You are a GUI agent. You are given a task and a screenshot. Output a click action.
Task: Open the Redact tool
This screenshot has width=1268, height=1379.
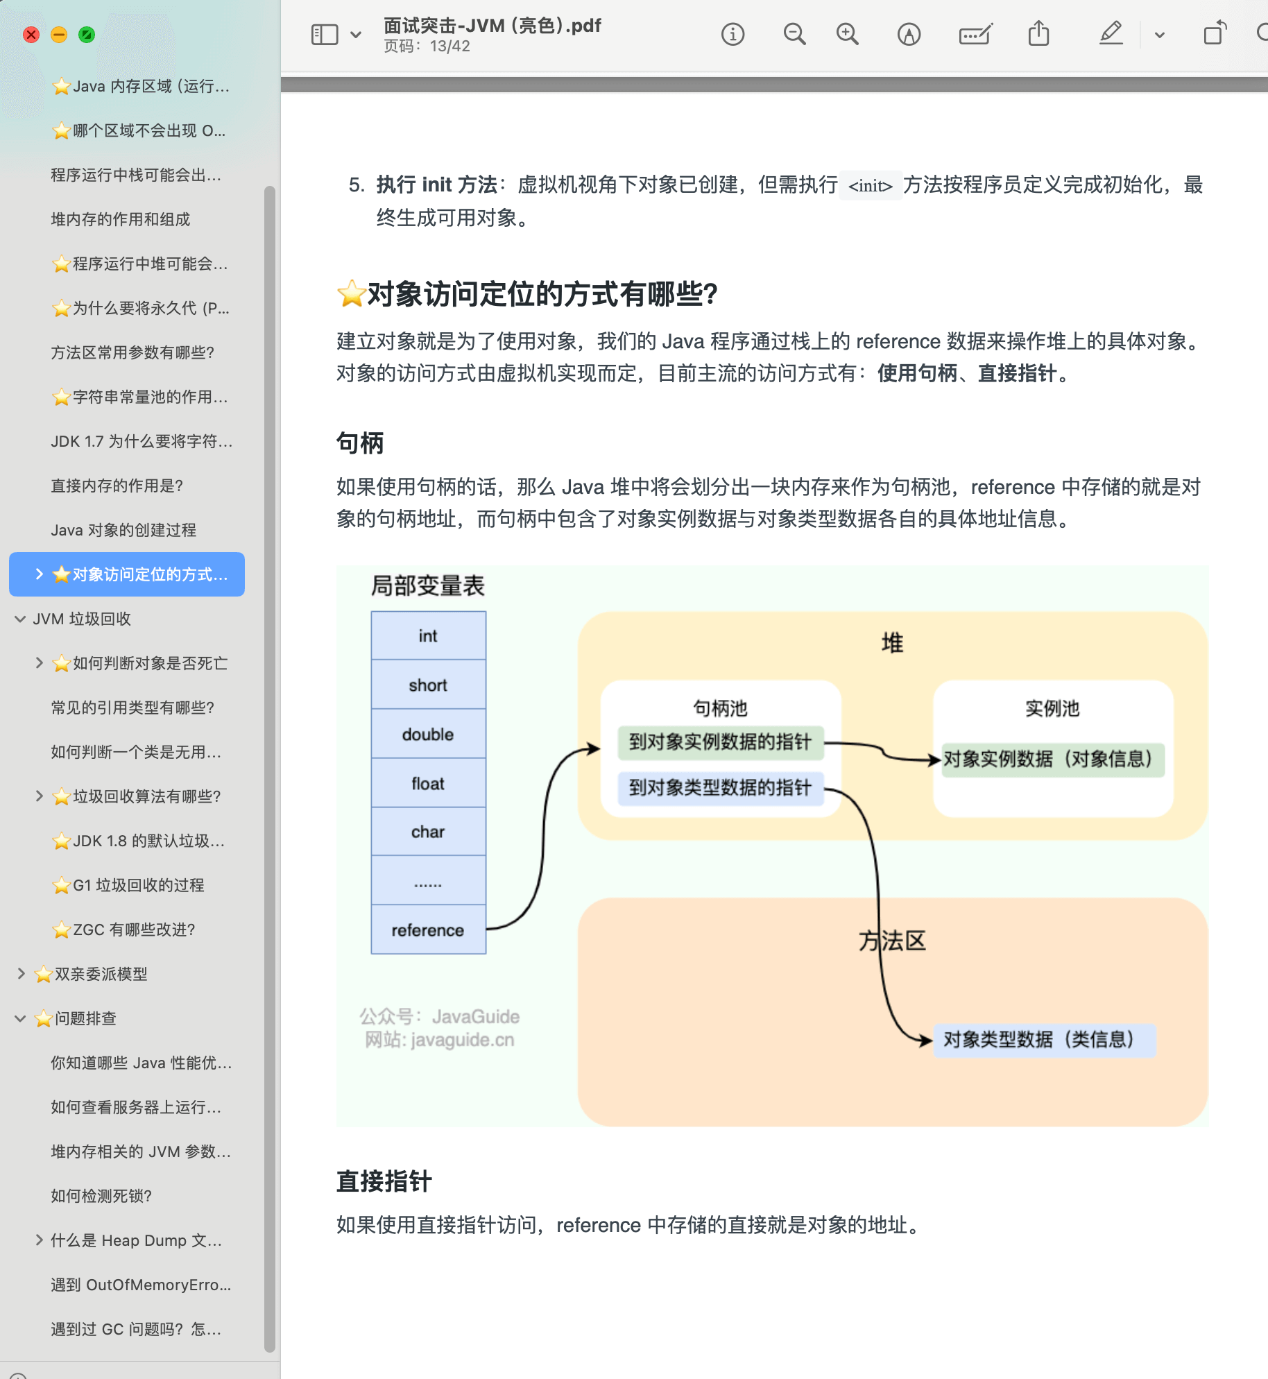(x=975, y=34)
